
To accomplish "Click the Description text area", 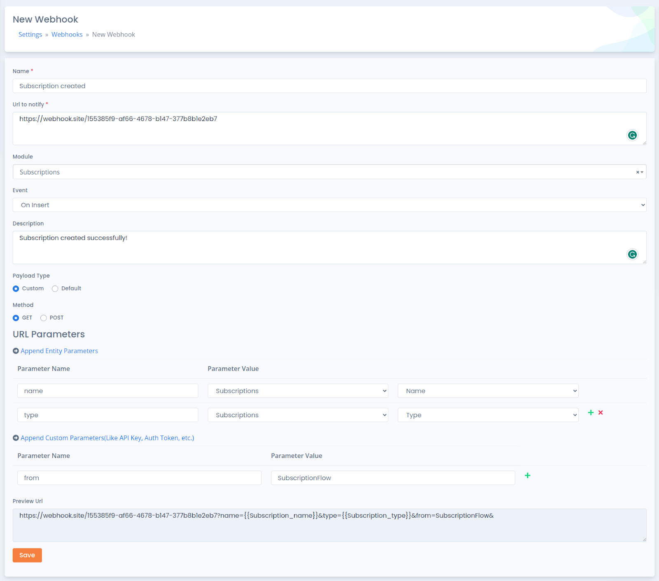I will point(329,247).
